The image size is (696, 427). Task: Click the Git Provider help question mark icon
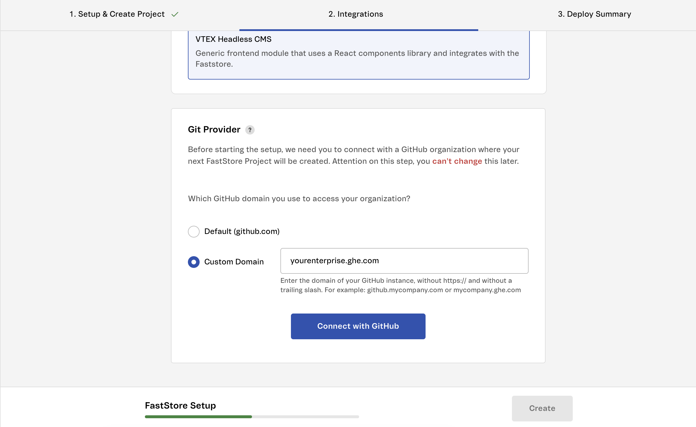pos(250,130)
